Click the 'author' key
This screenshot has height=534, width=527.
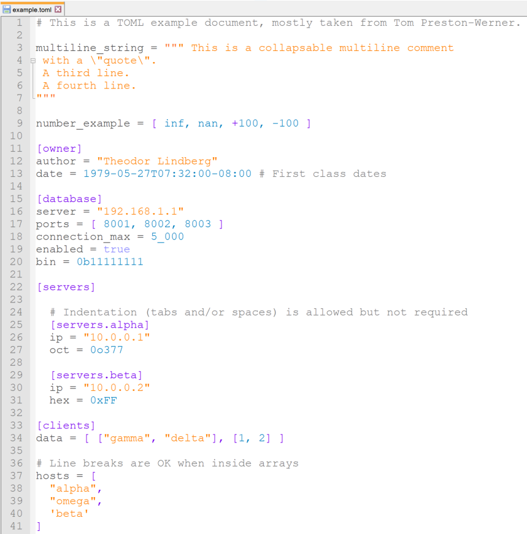(x=56, y=161)
